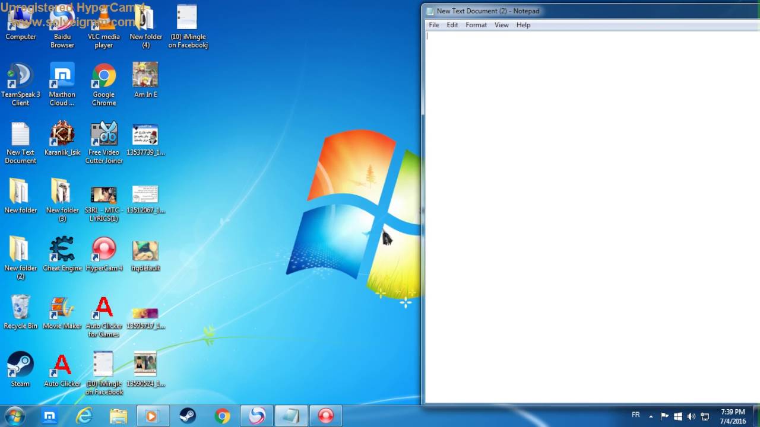Open the Action Center flag icon
This screenshot has width=760, height=427.
point(664,416)
